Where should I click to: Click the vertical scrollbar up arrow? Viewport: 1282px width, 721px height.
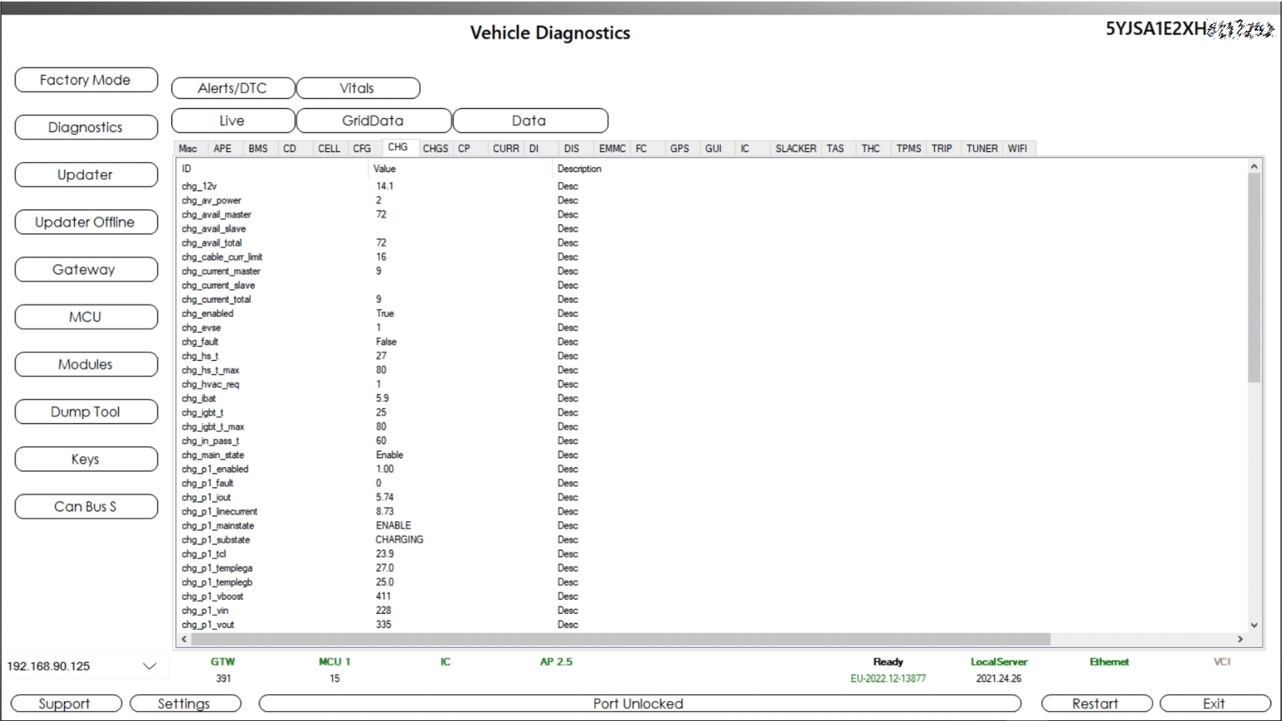click(1254, 167)
